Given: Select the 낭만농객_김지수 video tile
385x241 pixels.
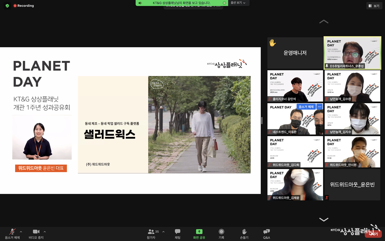Looking at the screenshot, I should tap(353, 119).
